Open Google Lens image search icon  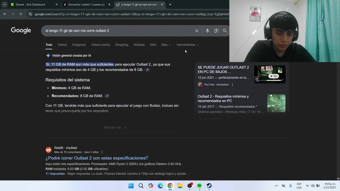point(216,31)
